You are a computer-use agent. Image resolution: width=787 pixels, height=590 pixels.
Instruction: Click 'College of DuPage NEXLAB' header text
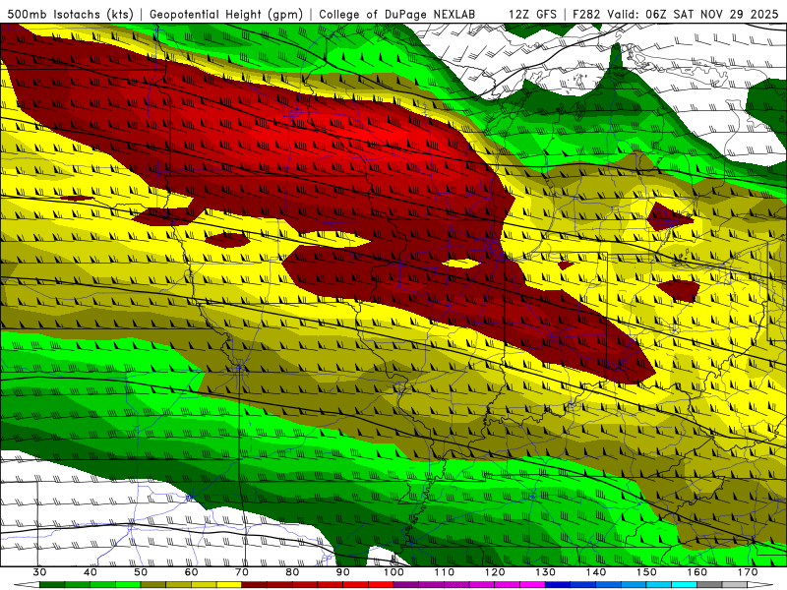tap(396, 14)
